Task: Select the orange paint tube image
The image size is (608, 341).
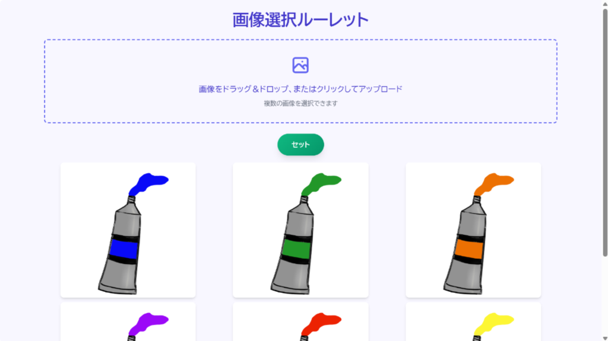Action: 473,230
